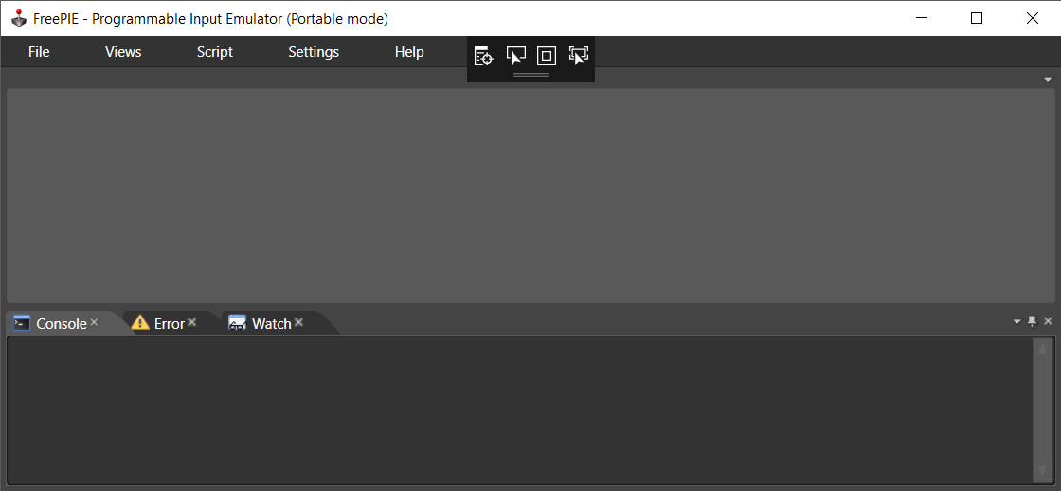Click the Console tab's terminal icon

click(22, 323)
